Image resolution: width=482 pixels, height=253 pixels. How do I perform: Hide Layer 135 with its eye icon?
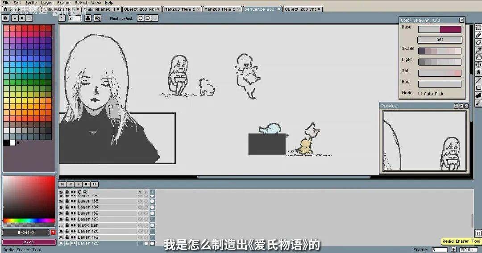coord(61,201)
